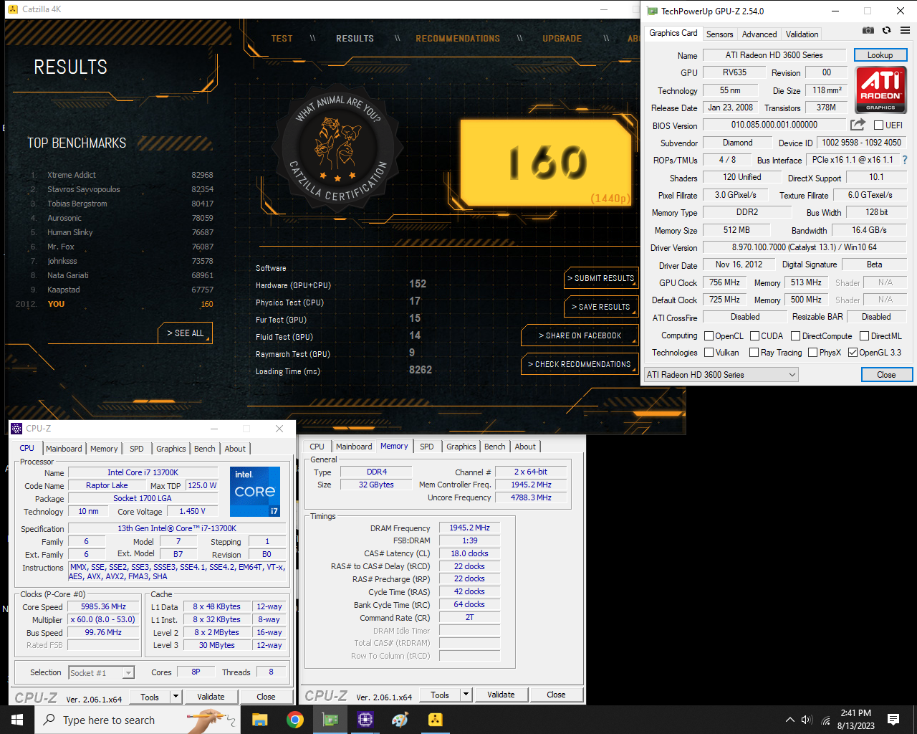This screenshot has width=917, height=734.
Task: Open the Tools dropdown arrow in left CPU-Z window
Action: [176, 696]
